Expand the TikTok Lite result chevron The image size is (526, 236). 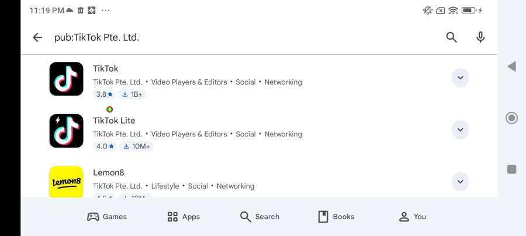(x=460, y=130)
